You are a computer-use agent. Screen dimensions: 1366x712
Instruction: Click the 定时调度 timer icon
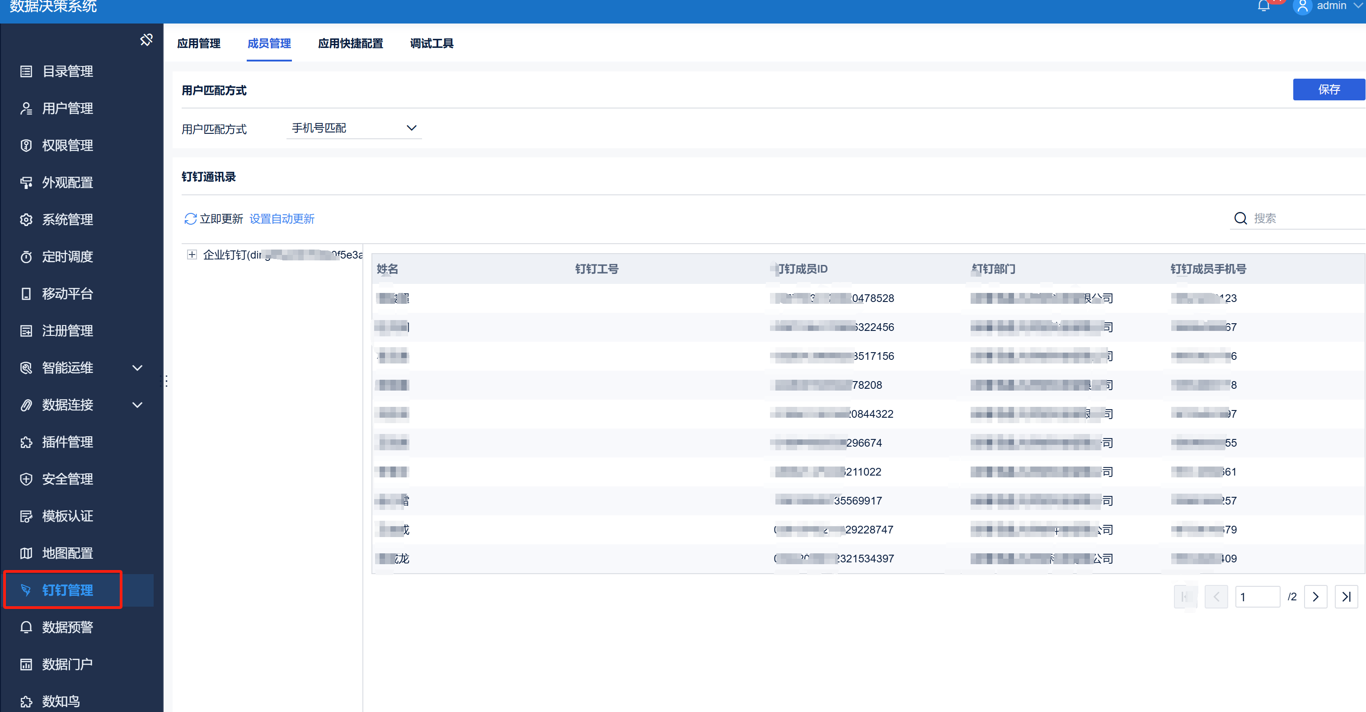coord(26,257)
